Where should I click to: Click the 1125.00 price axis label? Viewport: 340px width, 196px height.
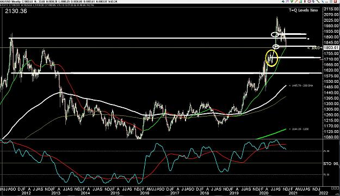pyautogui.click(x=331, y=132)
